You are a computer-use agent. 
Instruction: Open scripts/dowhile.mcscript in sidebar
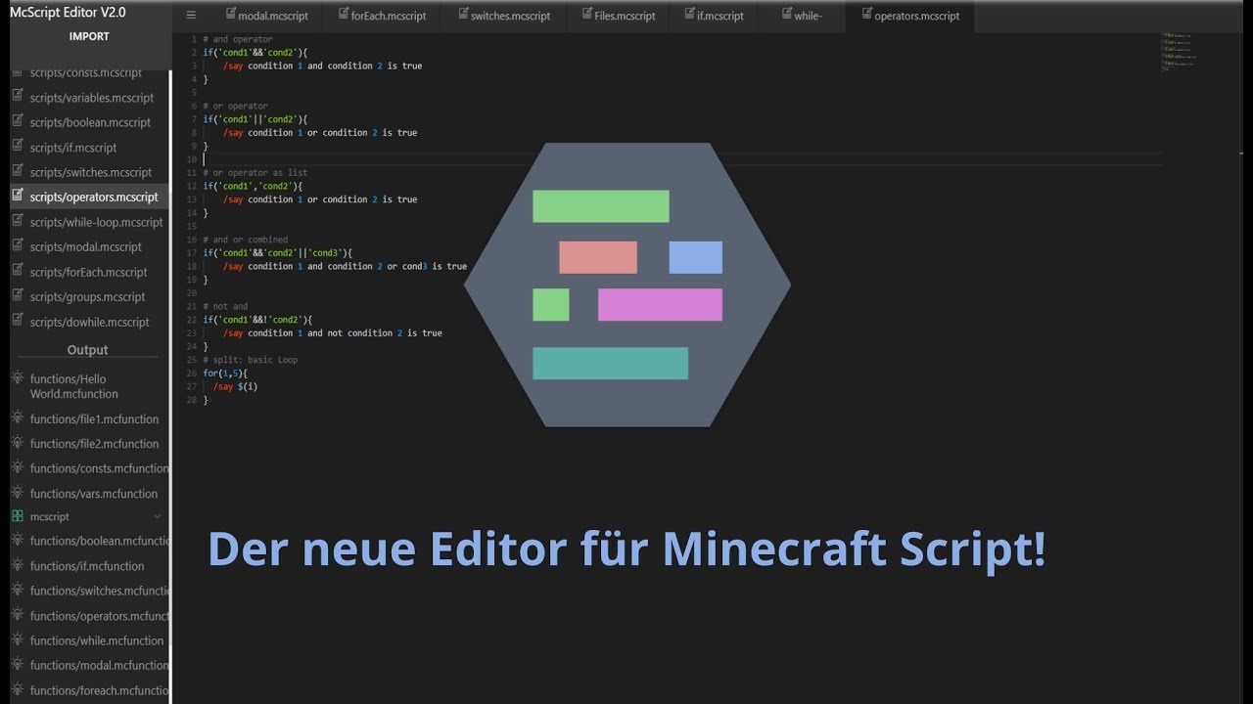tap(89, 322)
